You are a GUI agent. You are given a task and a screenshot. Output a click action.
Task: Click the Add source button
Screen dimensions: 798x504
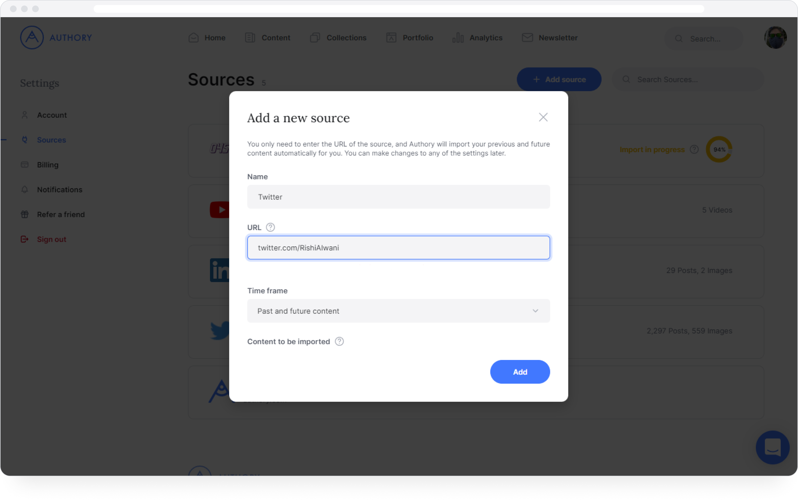click(x=559, y=79)
